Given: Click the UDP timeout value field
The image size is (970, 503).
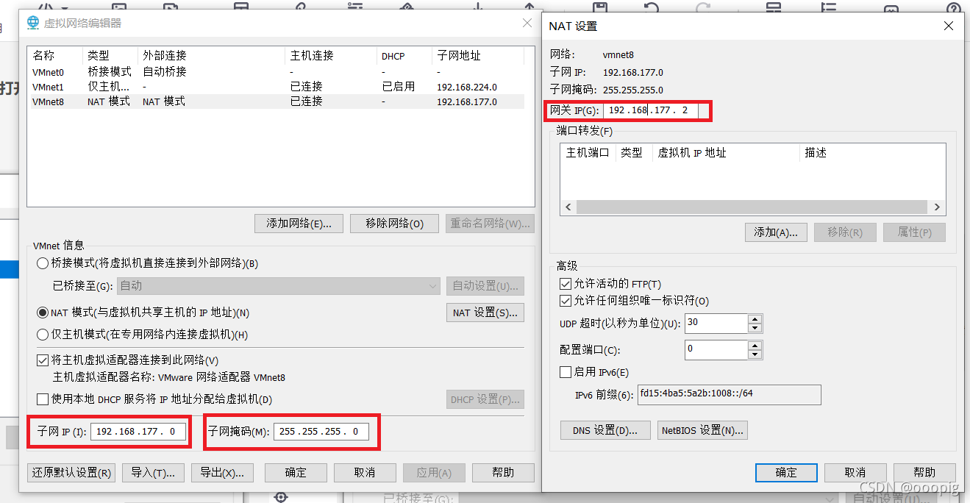Looking at the screenshot, I should tap(716, 323).
